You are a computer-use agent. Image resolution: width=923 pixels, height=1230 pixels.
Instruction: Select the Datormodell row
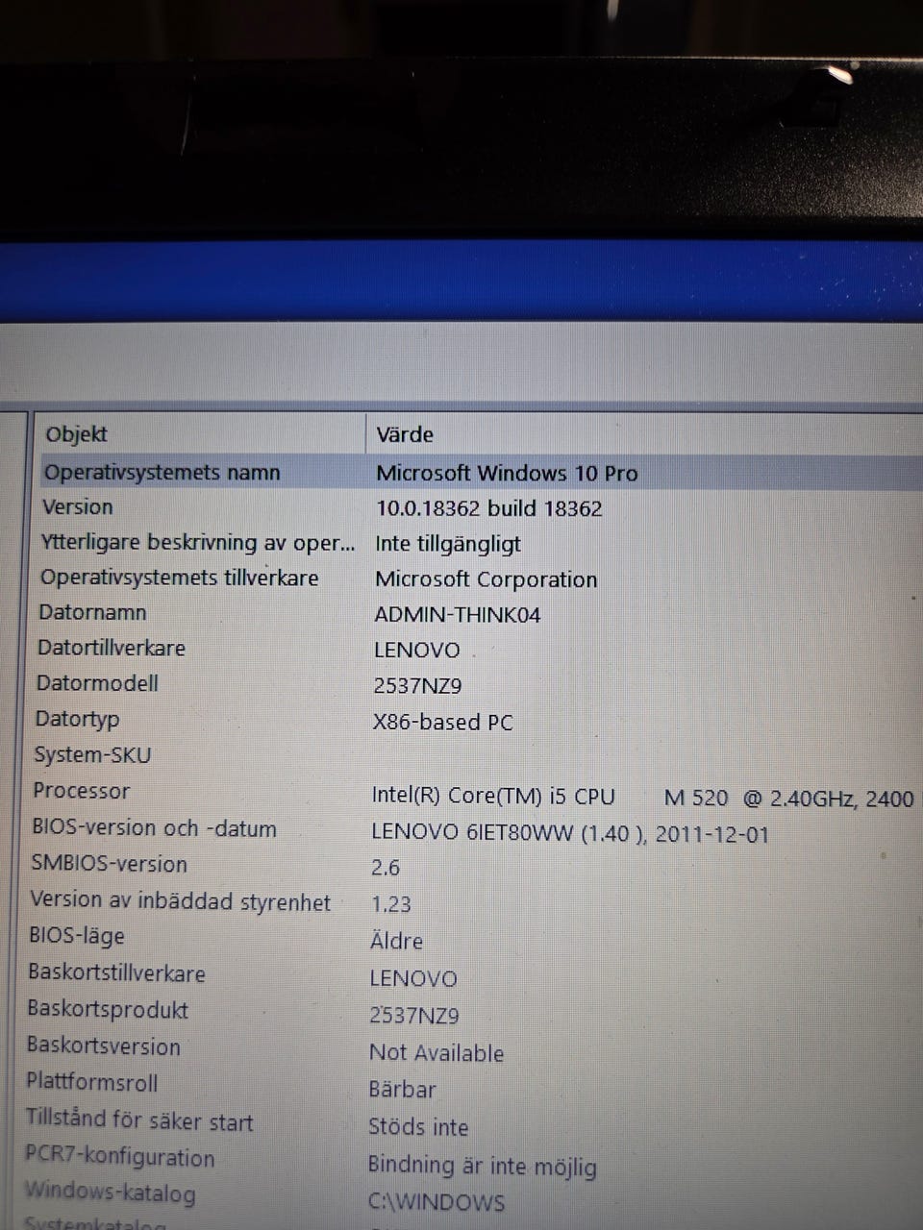[97, 683]
